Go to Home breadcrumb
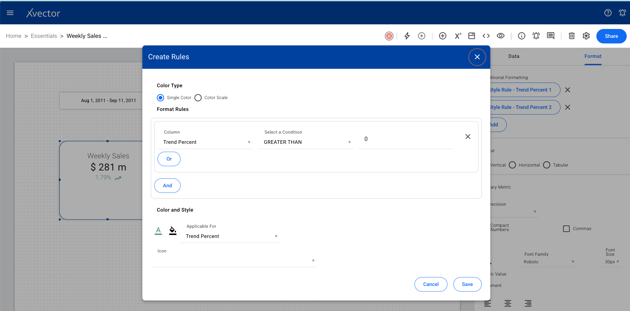This screenshot has width=630, height=311. tap(14, 36)
